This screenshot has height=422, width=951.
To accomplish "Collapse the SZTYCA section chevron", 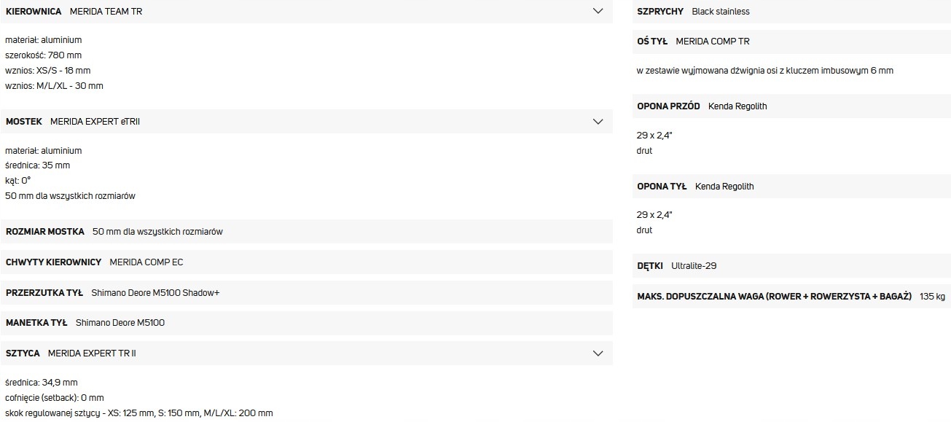I will pos(598,353).
